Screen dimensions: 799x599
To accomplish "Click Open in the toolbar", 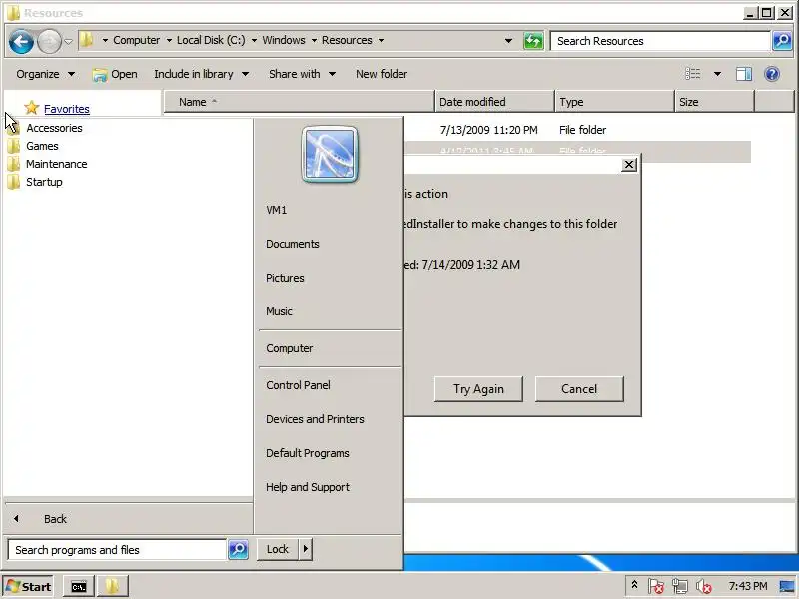I will 115,74.
